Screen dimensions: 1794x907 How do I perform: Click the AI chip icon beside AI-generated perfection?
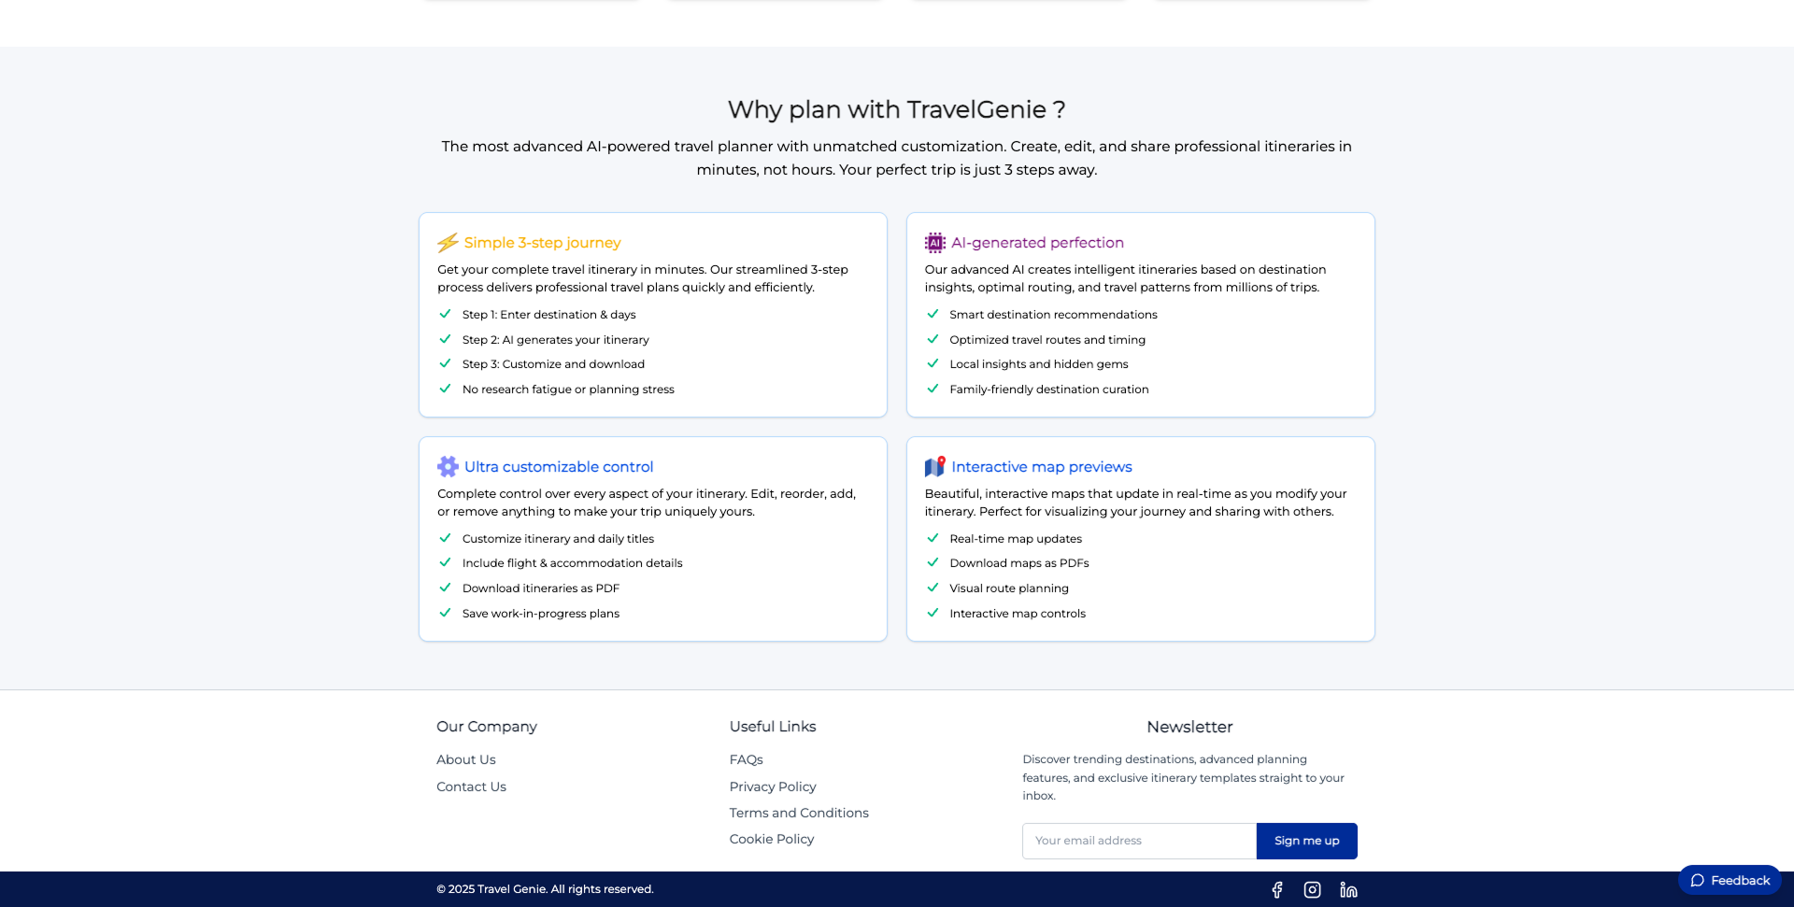pyautogui.click(x=935, y=243)
